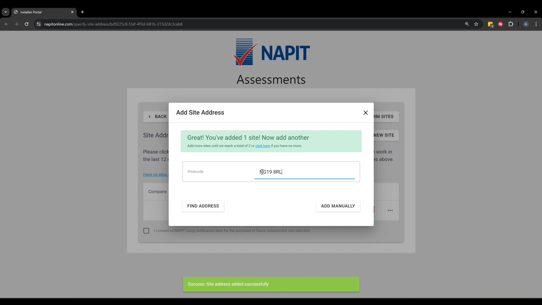This screenshot has width=542, height=305.
Task: Reload the Installer Portal page
Action: pos(26,24)
